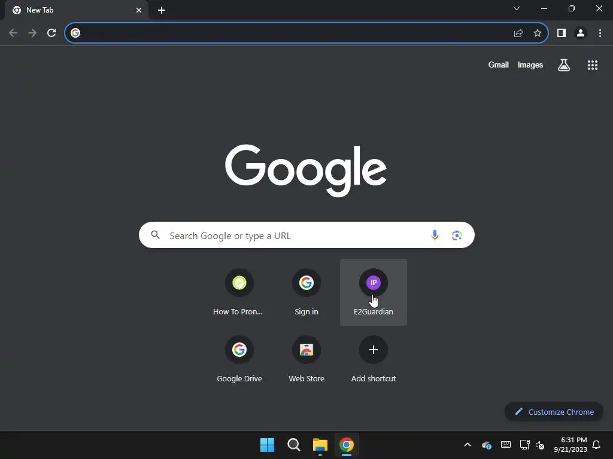The width and height of the screenshot is (613, 459).
Task: Click the magnifier icon in search box
Action: point(156,234)
